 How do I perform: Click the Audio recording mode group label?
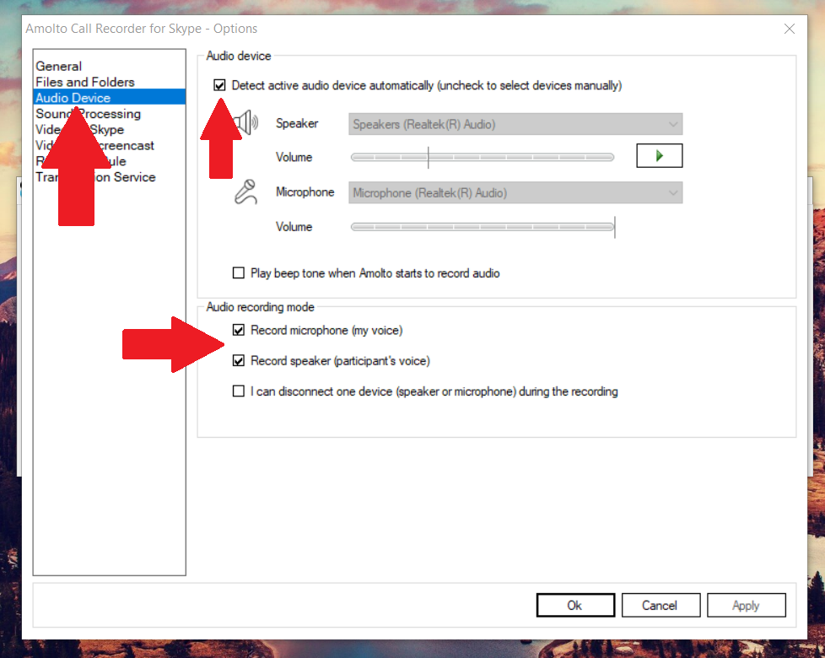pyautogui.click(x=261, y=307)
